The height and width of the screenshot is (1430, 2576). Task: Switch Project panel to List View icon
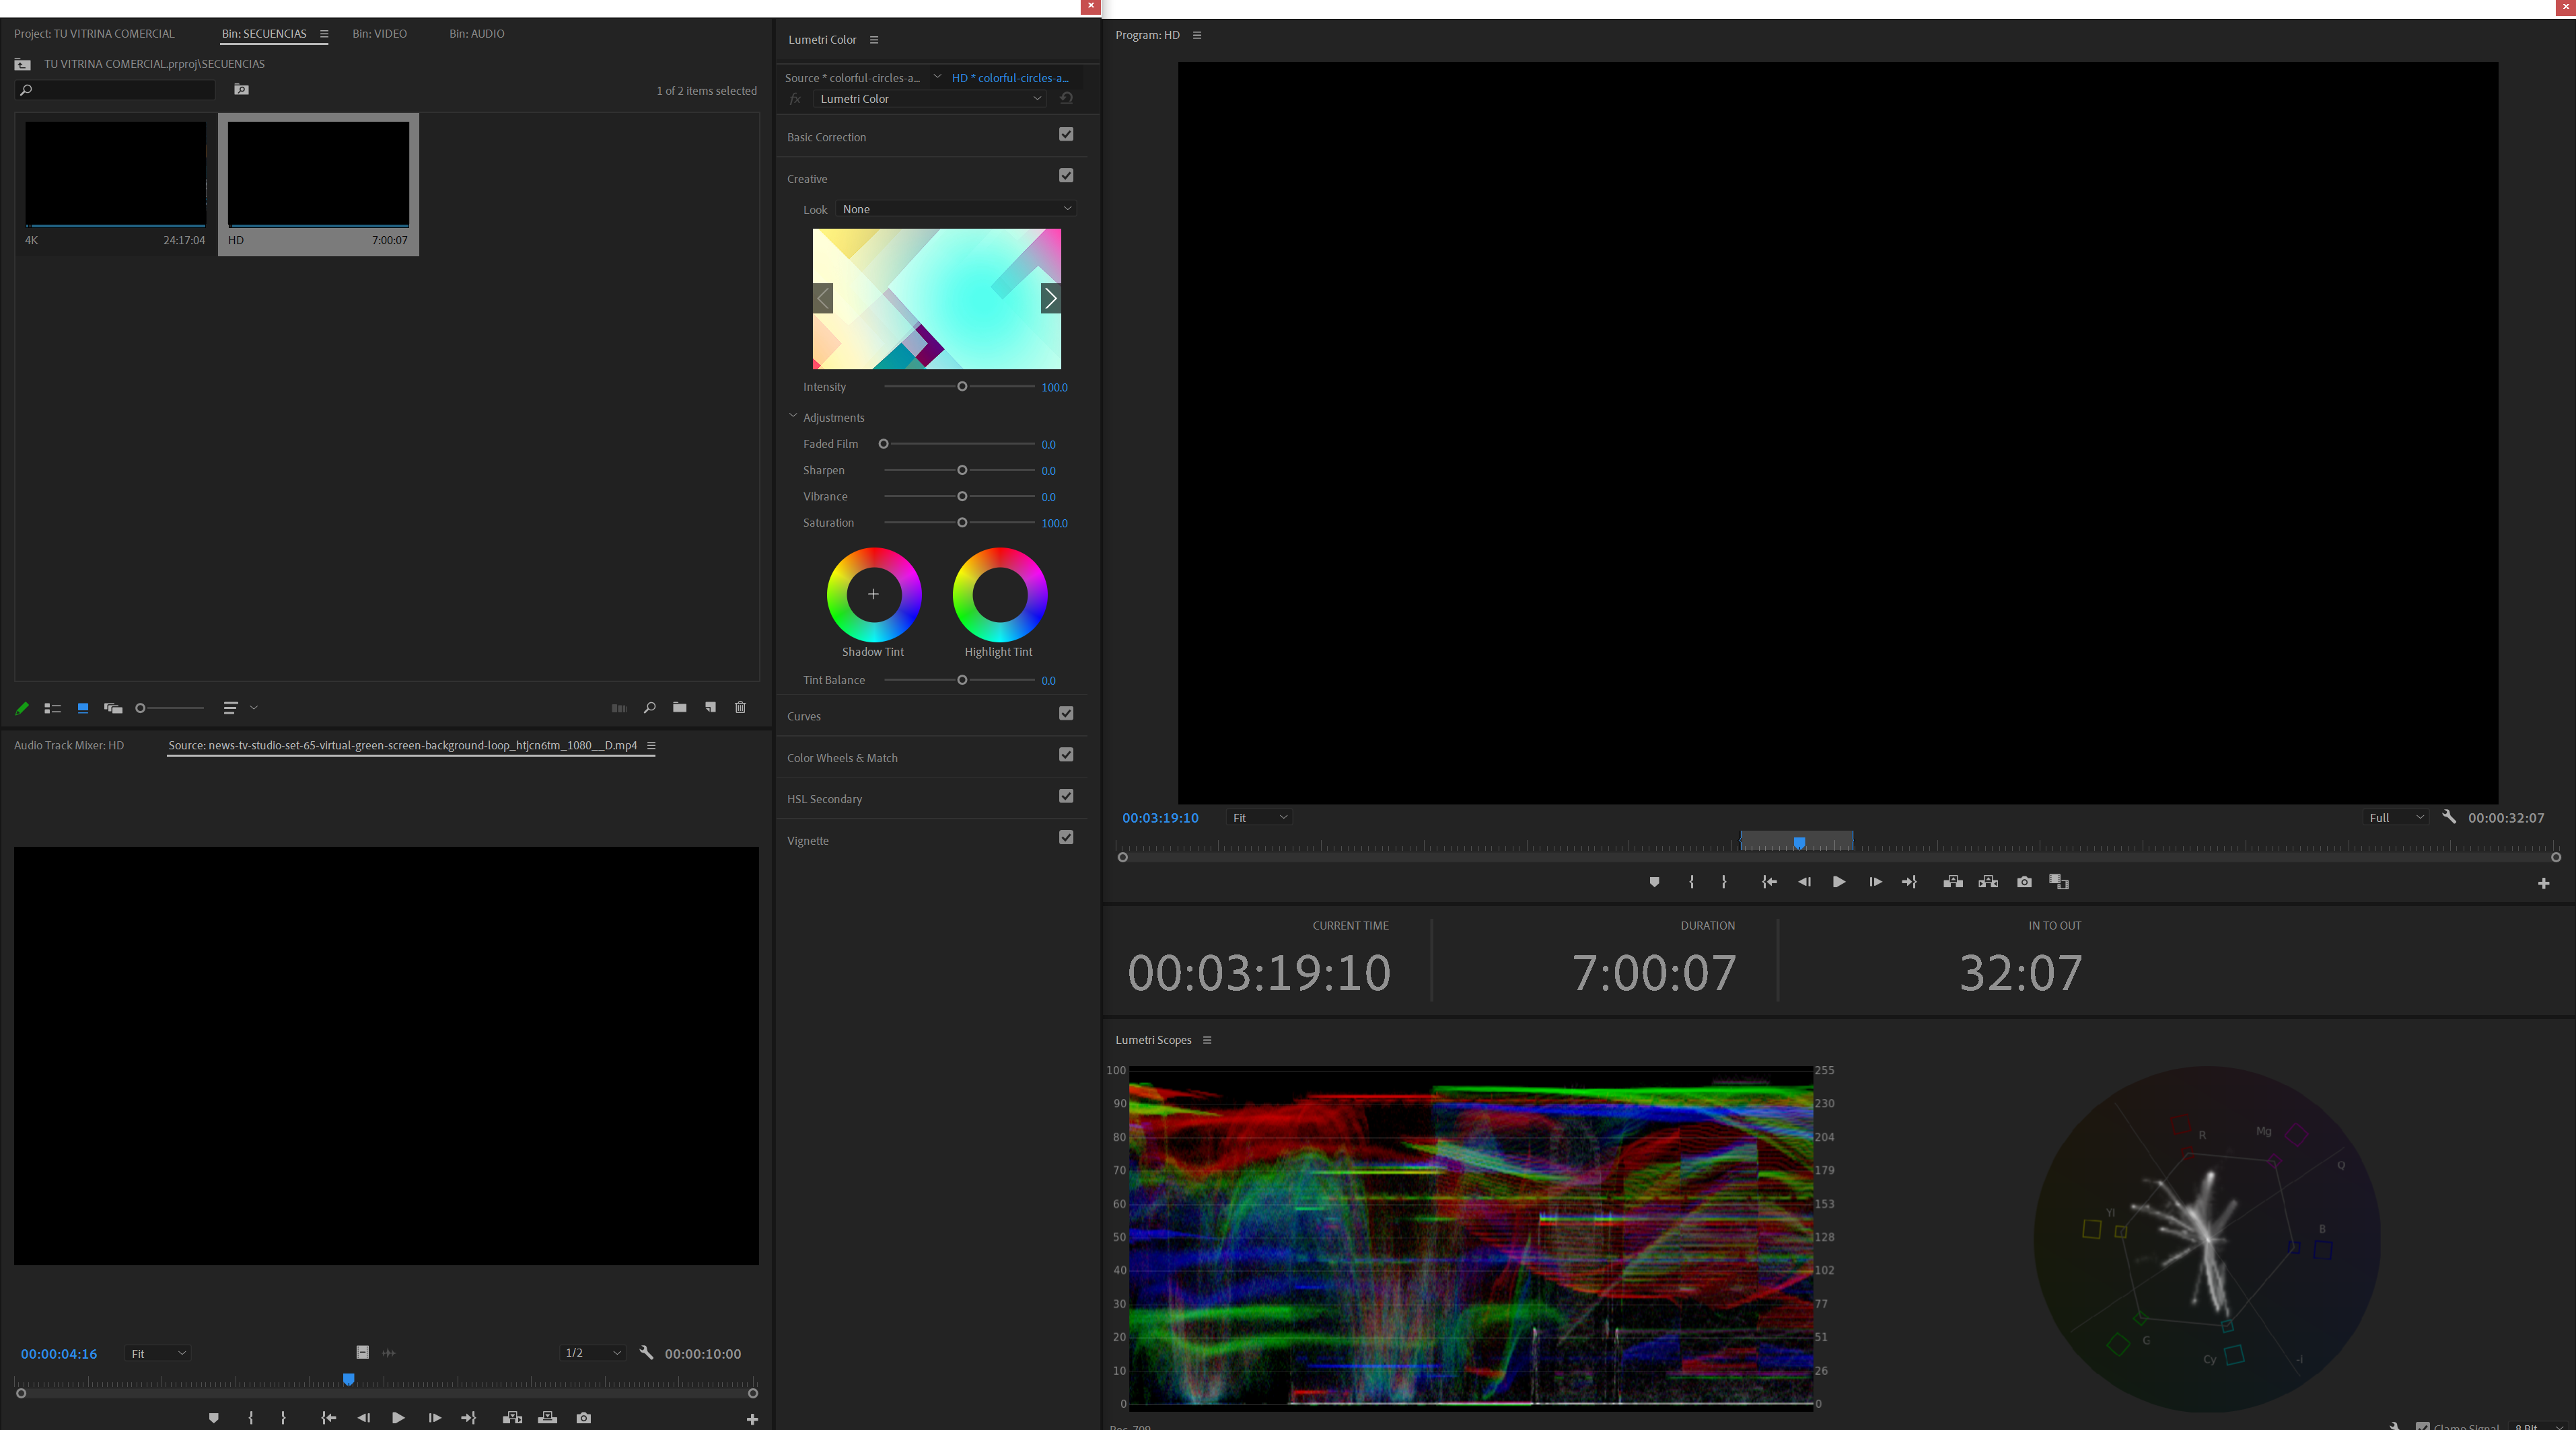(x=53, y=708)
